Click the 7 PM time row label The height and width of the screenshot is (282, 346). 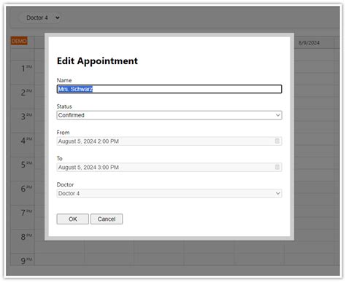26,213
